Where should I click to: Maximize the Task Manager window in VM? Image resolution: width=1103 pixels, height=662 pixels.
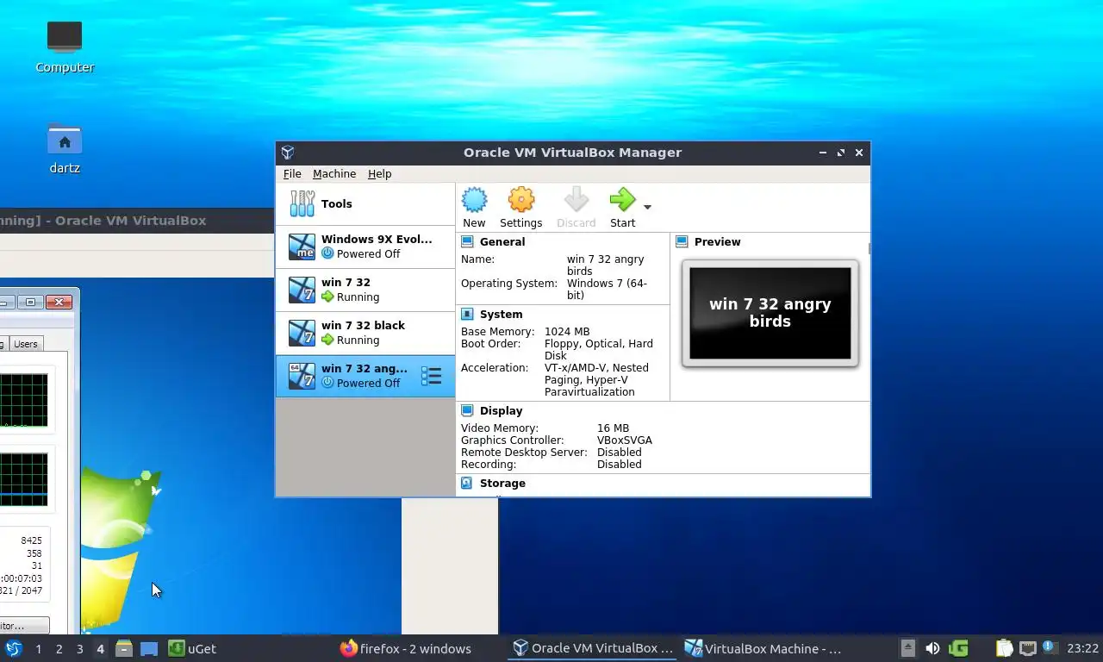(x=30, y=302)
